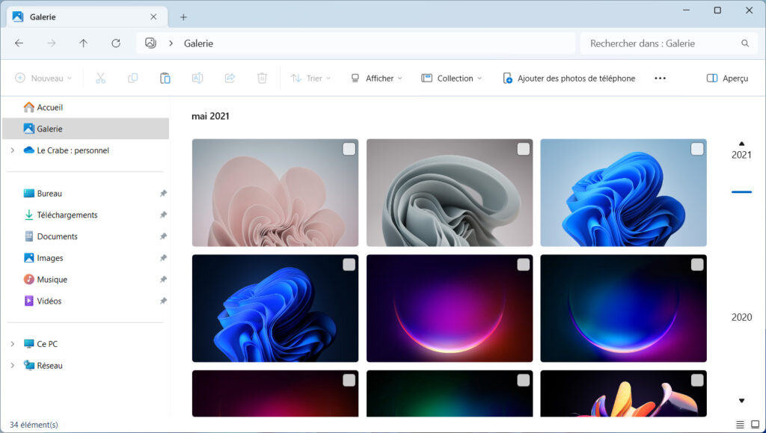This screenshot has height=433, width=766.
Task: Go back with the left arrow
Action: pyautogui.click(x=19, y=43)
